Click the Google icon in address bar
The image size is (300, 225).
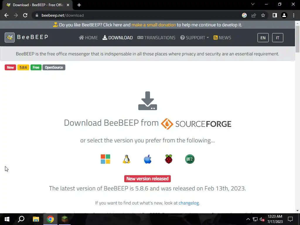[x=244, y=15]
